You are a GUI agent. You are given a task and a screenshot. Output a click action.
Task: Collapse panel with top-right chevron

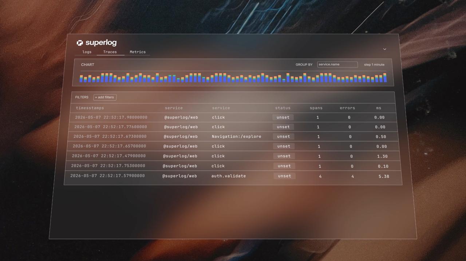(x=384, y=49)
